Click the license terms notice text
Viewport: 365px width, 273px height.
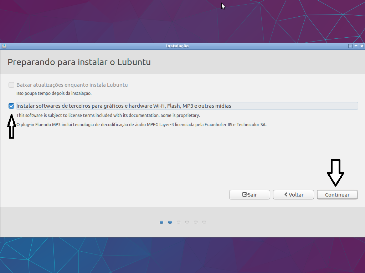tap(108, 116)
